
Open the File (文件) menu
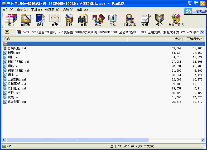(x=8, y=10)
